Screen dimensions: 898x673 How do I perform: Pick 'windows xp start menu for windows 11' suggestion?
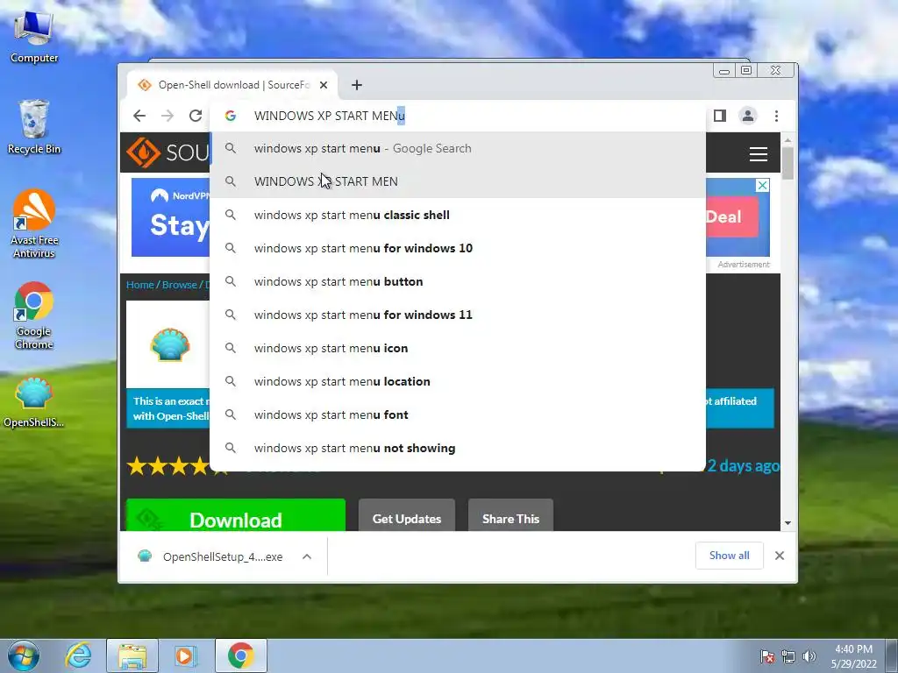[458, 315]
